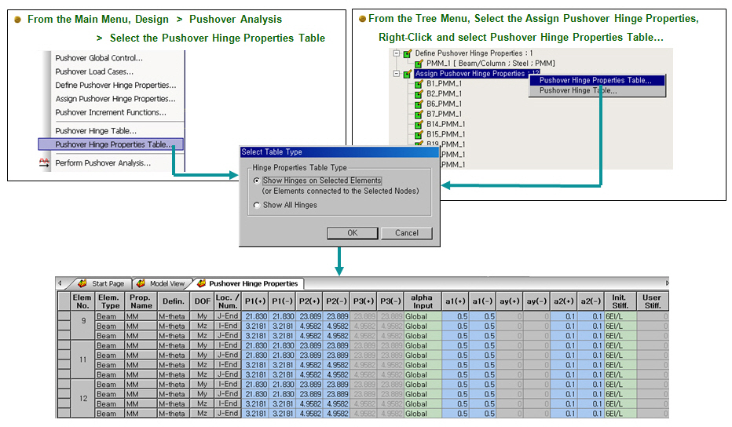732x427 pixels.
Task: Click element number cell 11
Action: [x=82, y=359]
